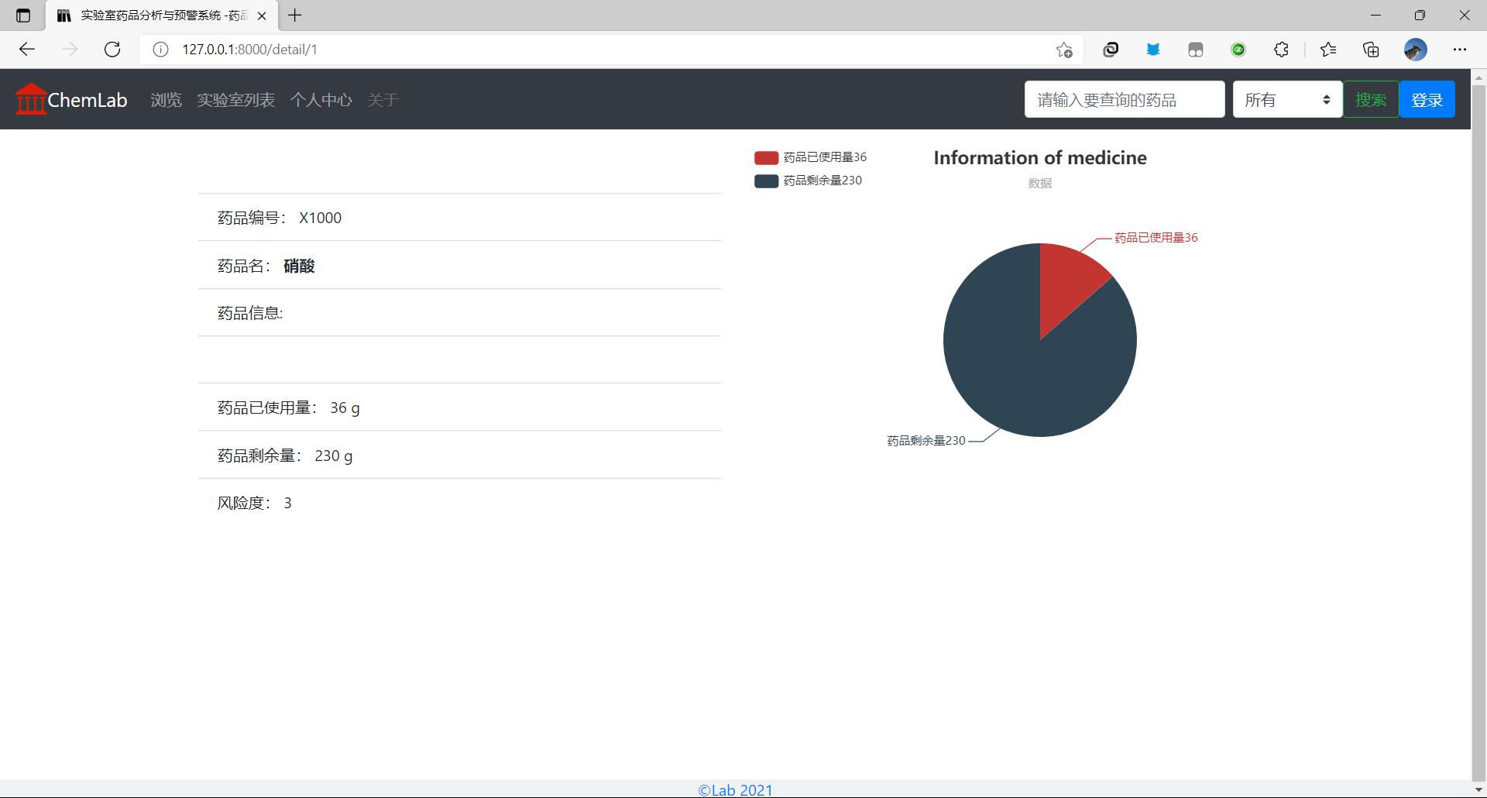Open the Collections icon
Viewport: 1487px width, 798px height.
click(x=1371, y=50)
